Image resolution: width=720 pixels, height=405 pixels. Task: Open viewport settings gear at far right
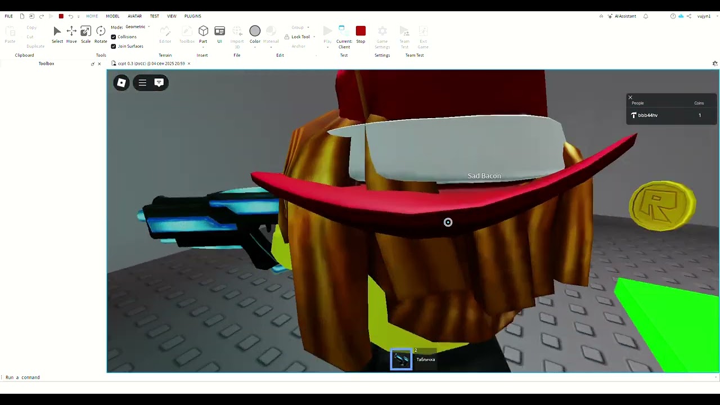715,64
